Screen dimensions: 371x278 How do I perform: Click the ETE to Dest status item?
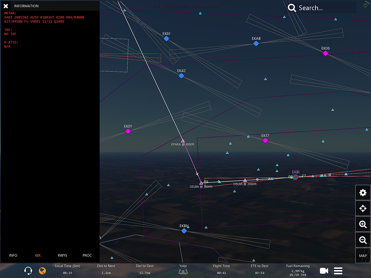(x=260, y=269)
